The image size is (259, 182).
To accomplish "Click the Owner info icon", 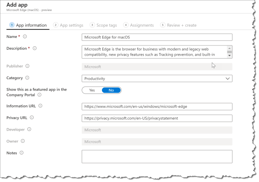I will [x=23, y=141].
